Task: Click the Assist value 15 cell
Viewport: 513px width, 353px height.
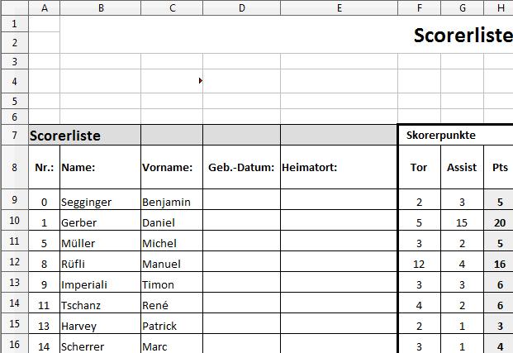Action: pyautogui.click(x=462, y=222)
